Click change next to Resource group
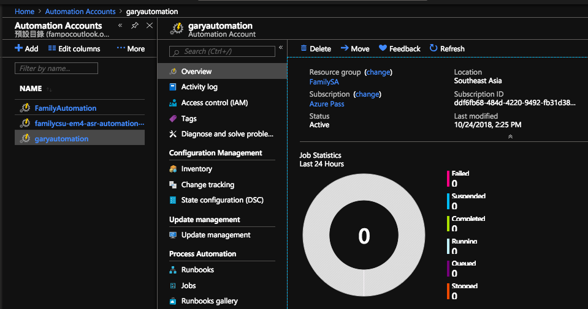588x309 pixels. pos(378,72)
